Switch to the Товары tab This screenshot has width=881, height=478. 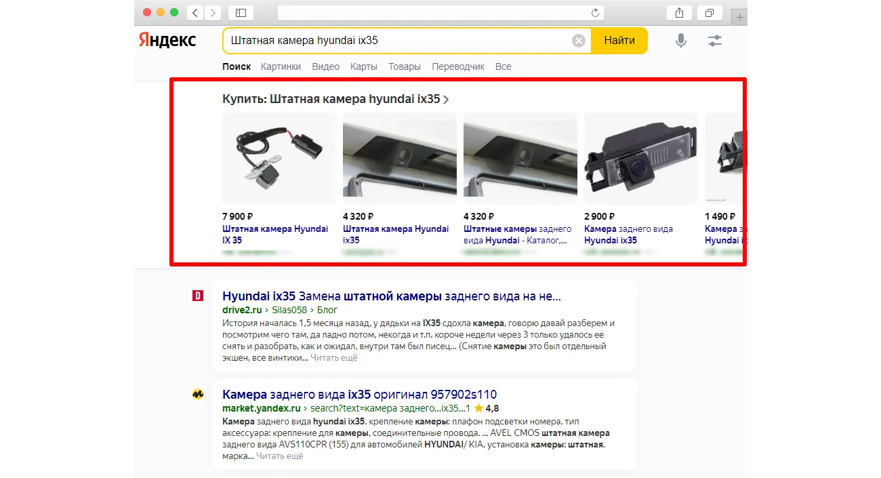click(x=405, y=66)
